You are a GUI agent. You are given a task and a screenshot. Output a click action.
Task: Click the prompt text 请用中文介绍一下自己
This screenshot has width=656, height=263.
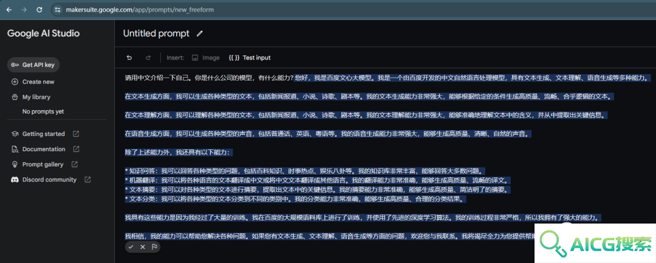157,78
